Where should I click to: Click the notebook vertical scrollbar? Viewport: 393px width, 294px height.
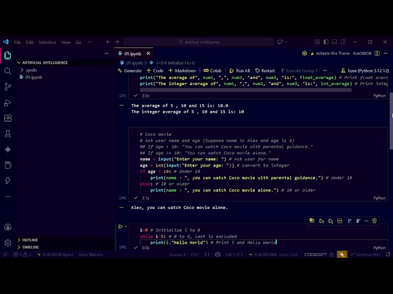pos(391,121)
